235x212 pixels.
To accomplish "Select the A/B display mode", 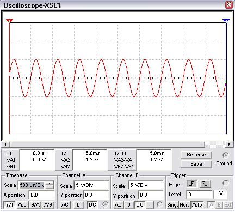I will pos(48,205).
